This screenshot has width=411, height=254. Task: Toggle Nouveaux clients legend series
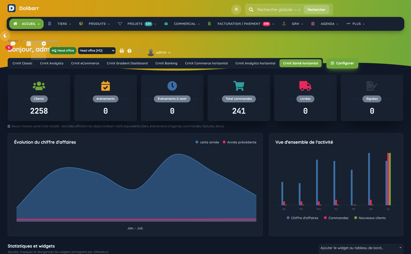pos(370,218)
